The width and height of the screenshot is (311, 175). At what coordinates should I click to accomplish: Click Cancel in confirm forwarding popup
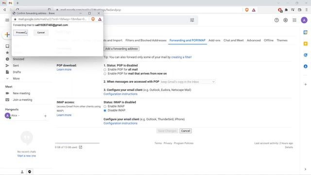[x=41, y=33]
